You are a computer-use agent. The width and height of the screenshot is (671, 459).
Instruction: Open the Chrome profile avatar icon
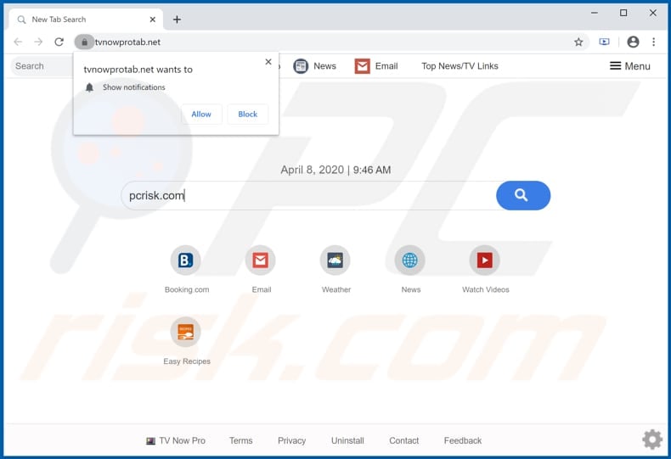coord(633,42)
